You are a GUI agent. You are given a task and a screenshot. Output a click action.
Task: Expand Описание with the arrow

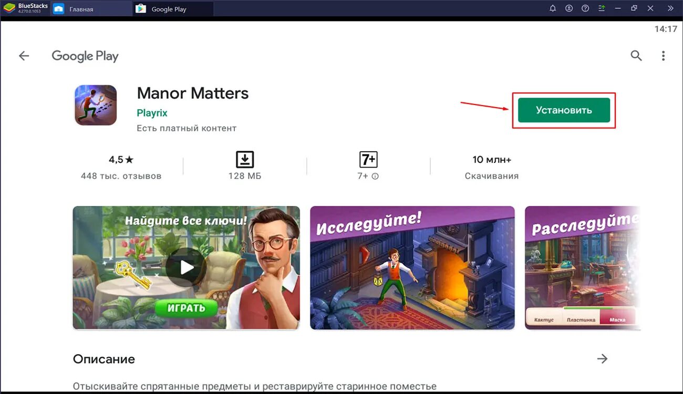(x=602, y=359)
